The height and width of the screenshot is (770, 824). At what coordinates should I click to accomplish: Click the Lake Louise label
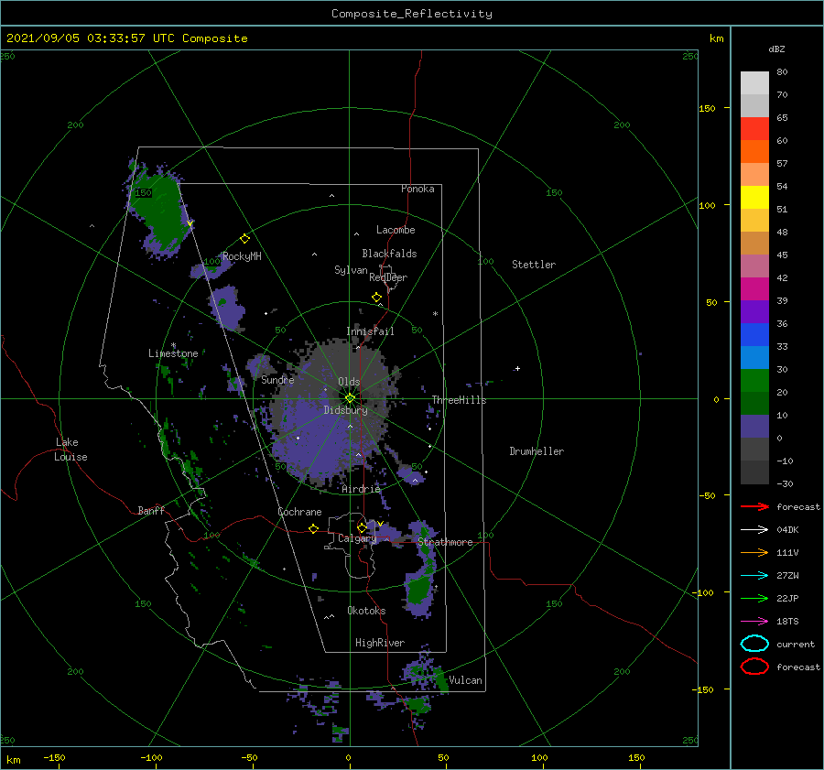pos(70,450)
